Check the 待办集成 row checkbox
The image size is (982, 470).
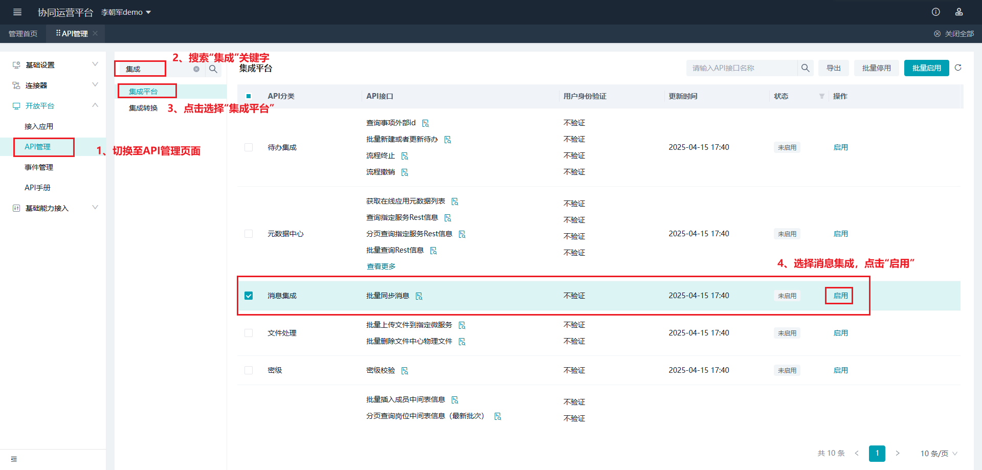pyautogui.click(x=249, y=147)
